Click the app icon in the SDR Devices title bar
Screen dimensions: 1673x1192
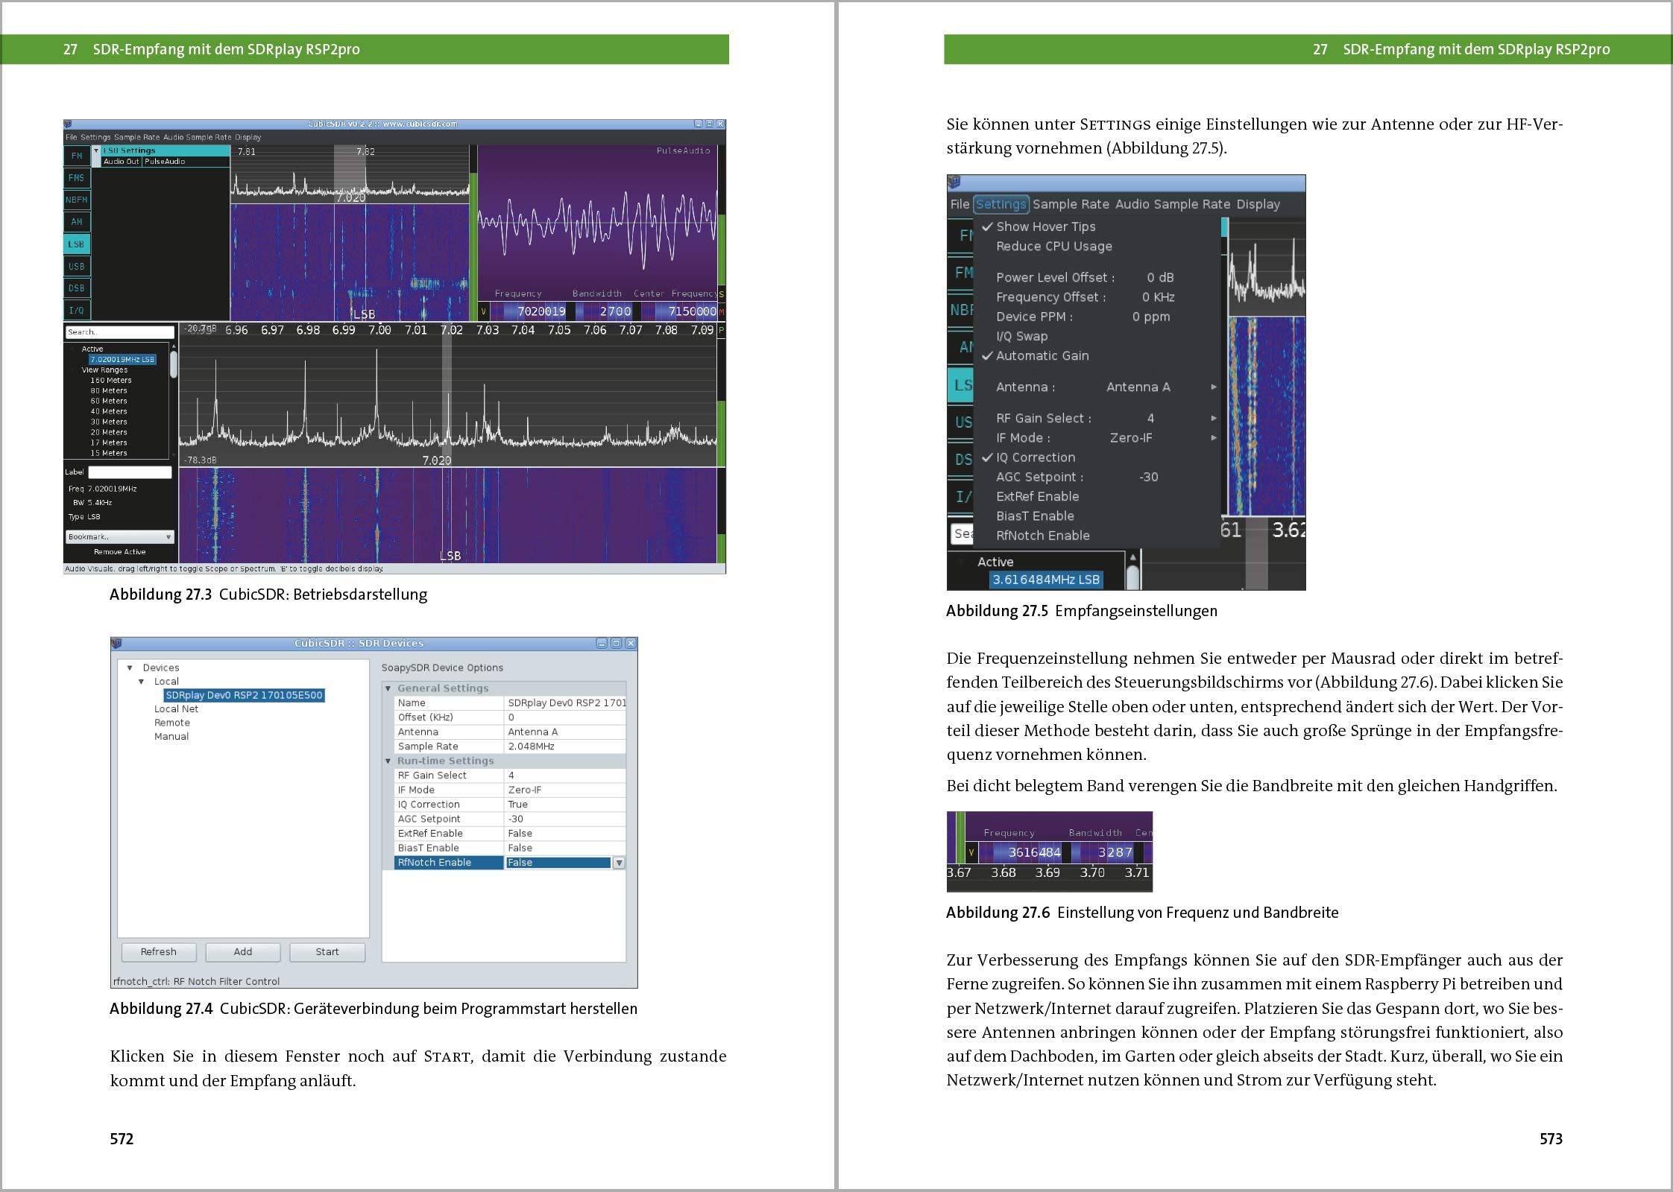[x=116, y=643]
